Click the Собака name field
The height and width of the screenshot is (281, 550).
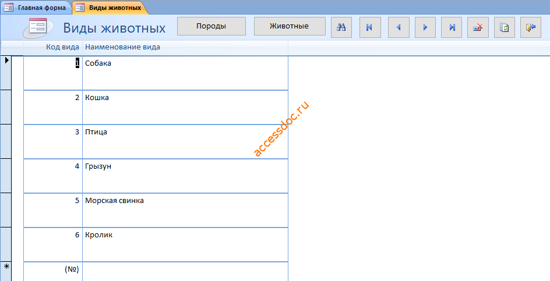tap(185, 73)
